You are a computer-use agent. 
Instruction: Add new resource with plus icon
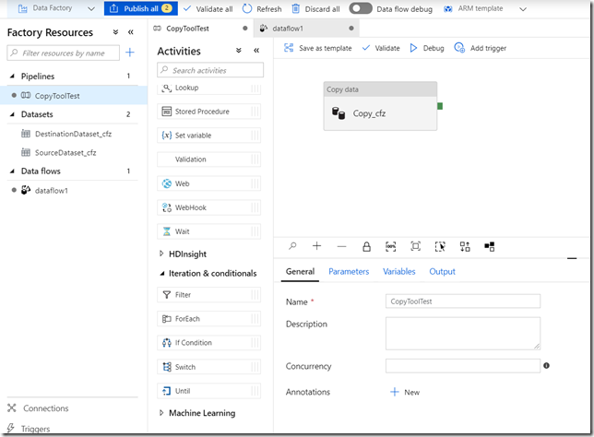[130, 53]
